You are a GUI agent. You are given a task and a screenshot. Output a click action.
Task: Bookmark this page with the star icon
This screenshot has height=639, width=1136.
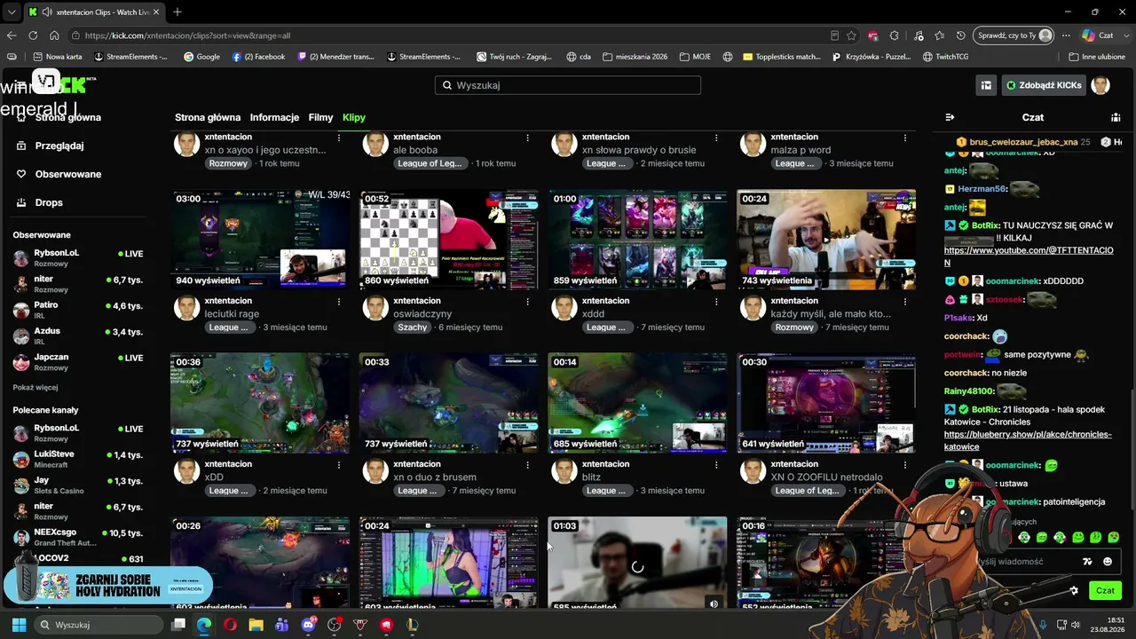click(851, 35)
